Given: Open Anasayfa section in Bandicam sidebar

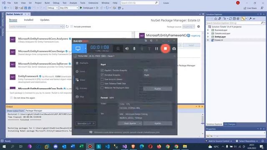Looking at the screenshot, I should [82, 63].
